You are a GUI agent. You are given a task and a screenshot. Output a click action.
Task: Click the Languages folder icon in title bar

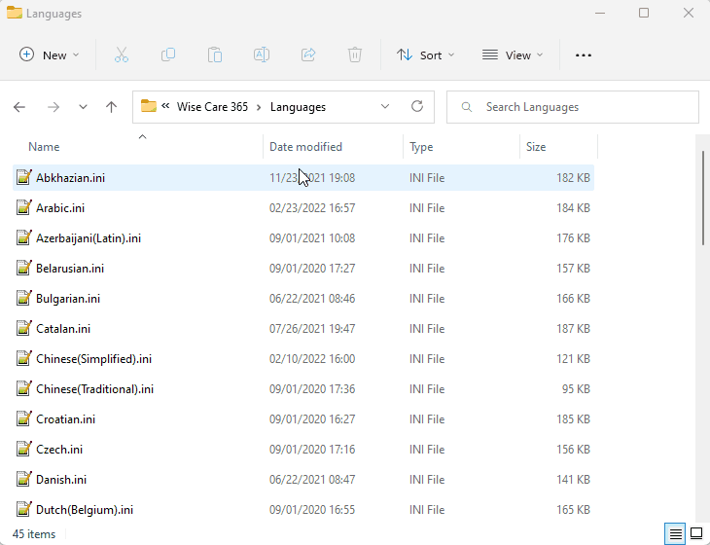(15, 13)
